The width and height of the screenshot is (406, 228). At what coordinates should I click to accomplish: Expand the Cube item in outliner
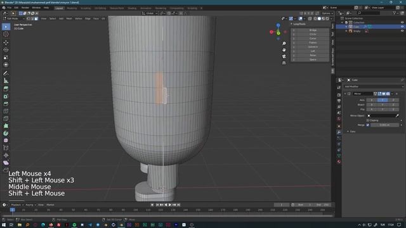[346, 27]
